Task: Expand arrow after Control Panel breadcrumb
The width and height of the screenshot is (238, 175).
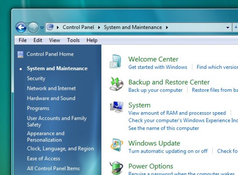Action: coord(99,27)
